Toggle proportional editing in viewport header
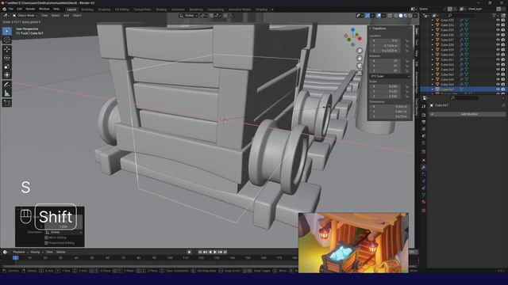The width and height of the screenshot is (508, 285). (x=225, y=16)
